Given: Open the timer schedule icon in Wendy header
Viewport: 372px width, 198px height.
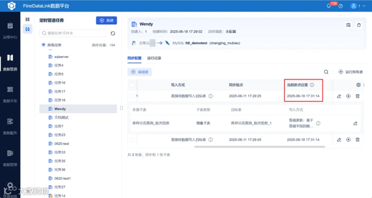Looking at the screenshot, I should (x=359, y=25).
